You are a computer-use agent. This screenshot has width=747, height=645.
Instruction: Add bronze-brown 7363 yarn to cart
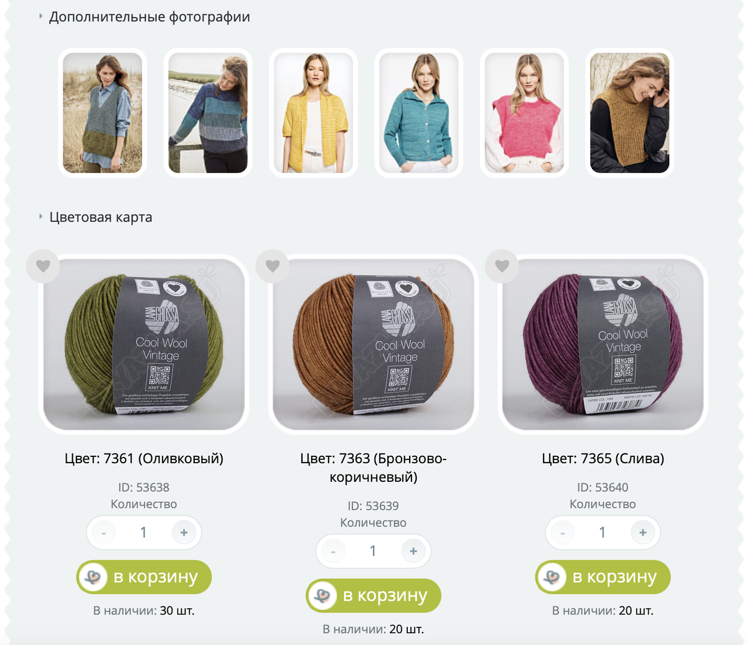[374, 596]
